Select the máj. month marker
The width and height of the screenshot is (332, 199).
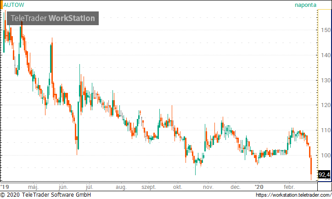(33, 187)
